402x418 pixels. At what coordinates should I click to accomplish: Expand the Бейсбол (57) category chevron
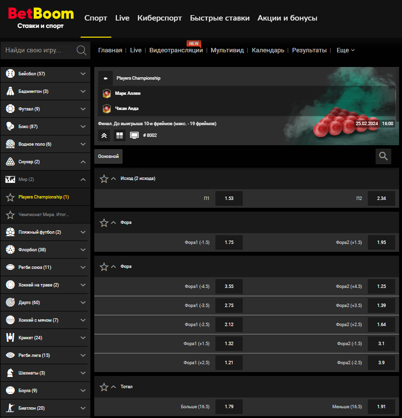coord(83,73)
